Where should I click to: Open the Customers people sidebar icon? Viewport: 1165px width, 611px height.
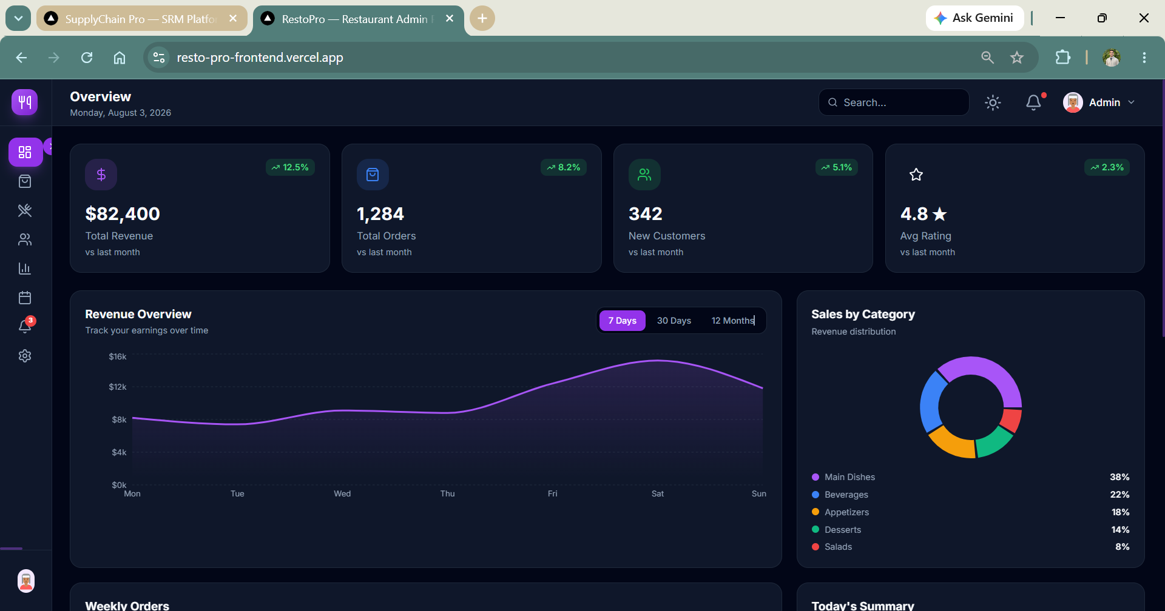[x=25, y=239]
